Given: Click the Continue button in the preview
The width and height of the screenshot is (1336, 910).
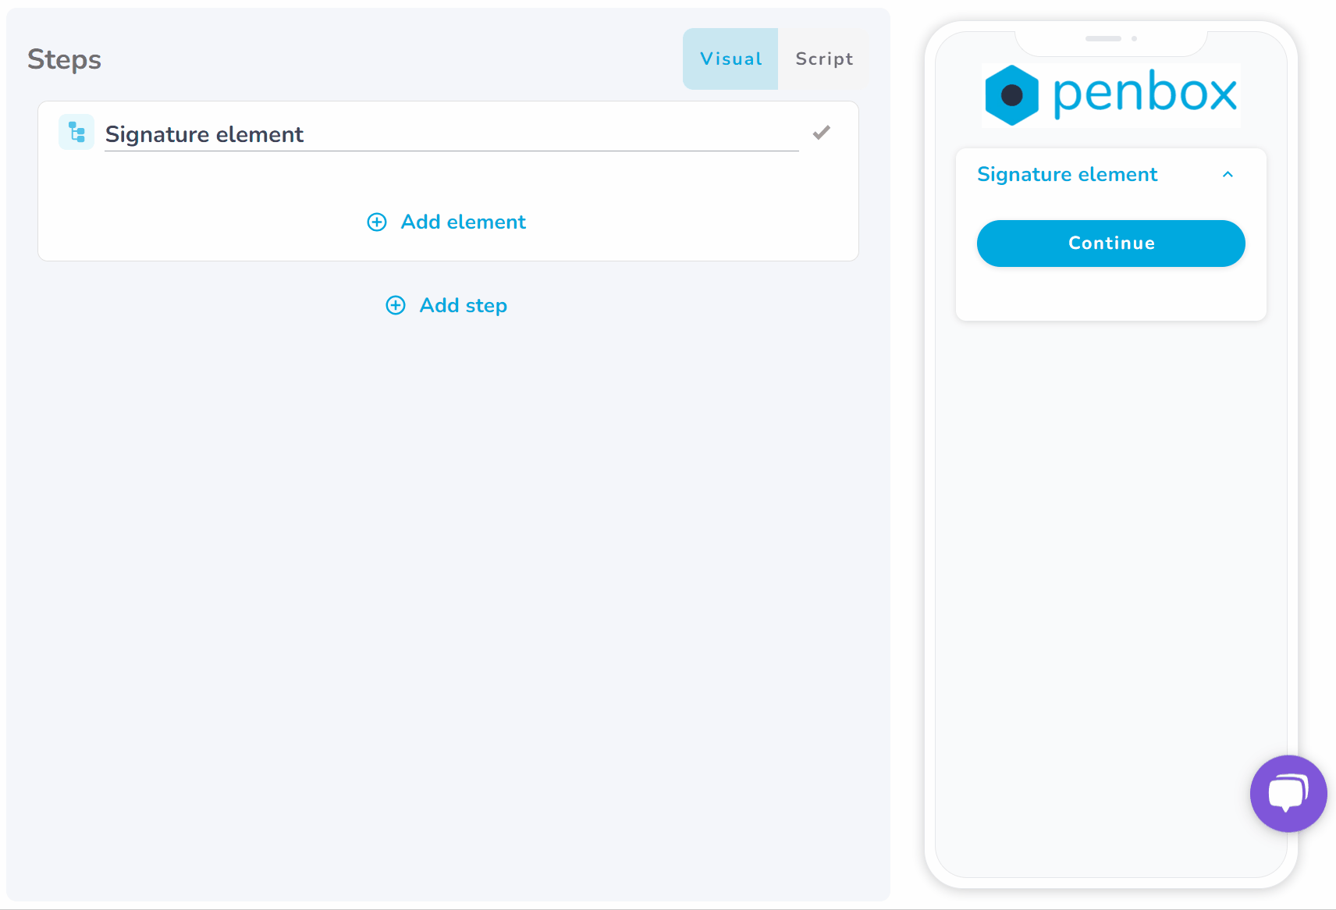Looking at the screenshot, I should (x=1111, y=243).
